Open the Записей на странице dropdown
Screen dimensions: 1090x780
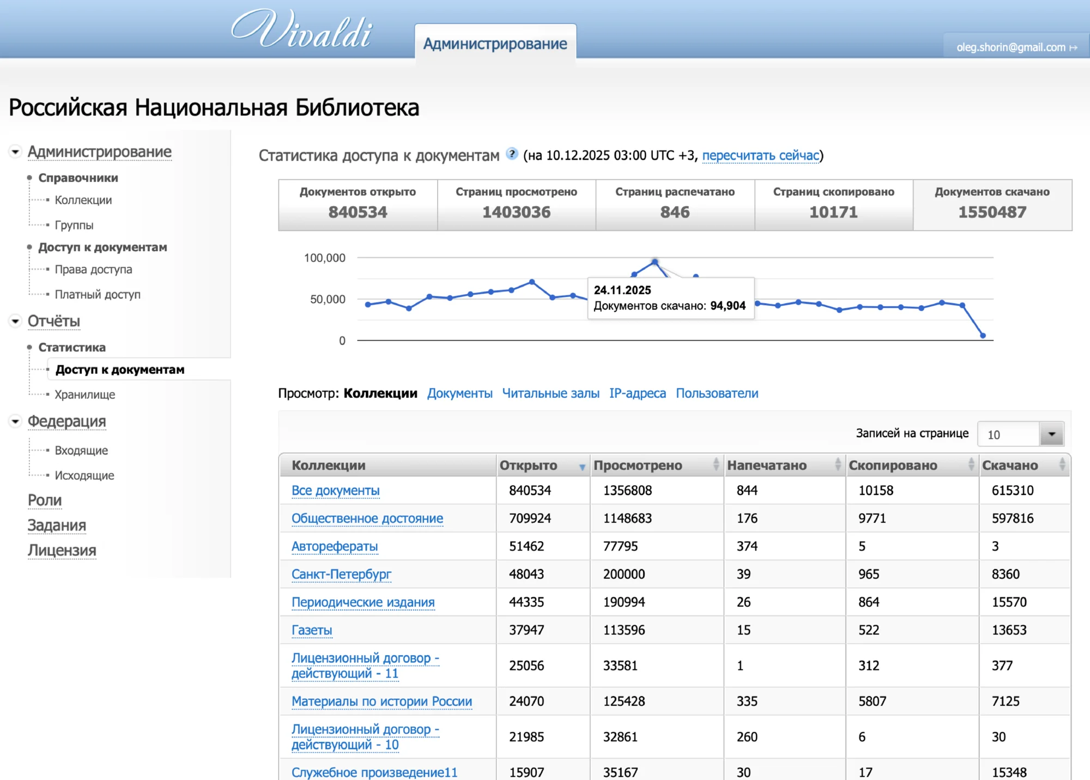(1051, 434)
